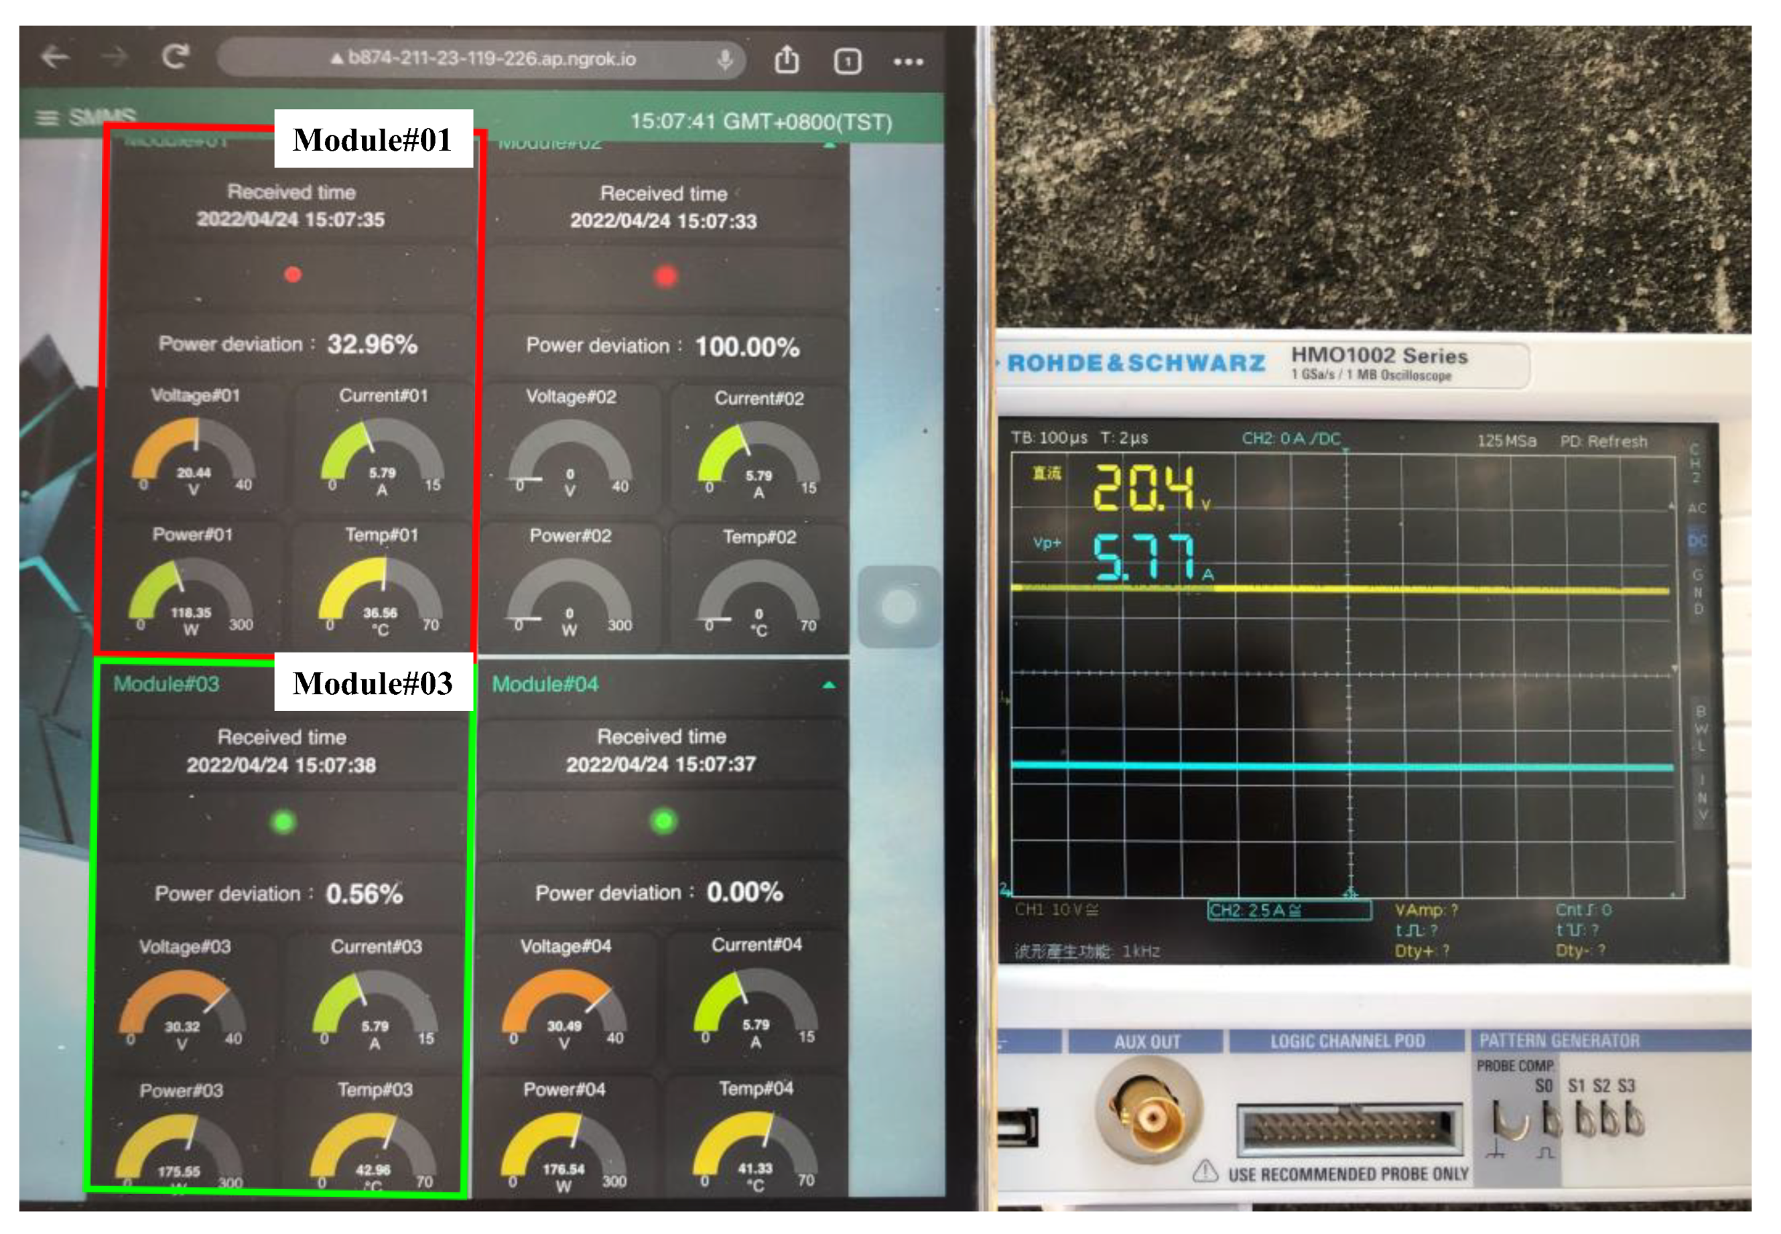Screen dimensions: 1781x1234
Task: Click the ngrok URL address field
Action: click(483, 59)
